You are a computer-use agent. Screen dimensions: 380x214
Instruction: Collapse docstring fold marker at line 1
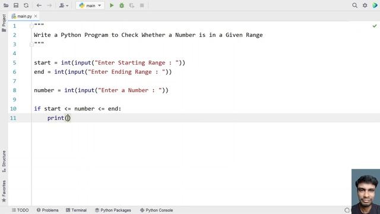31,26
